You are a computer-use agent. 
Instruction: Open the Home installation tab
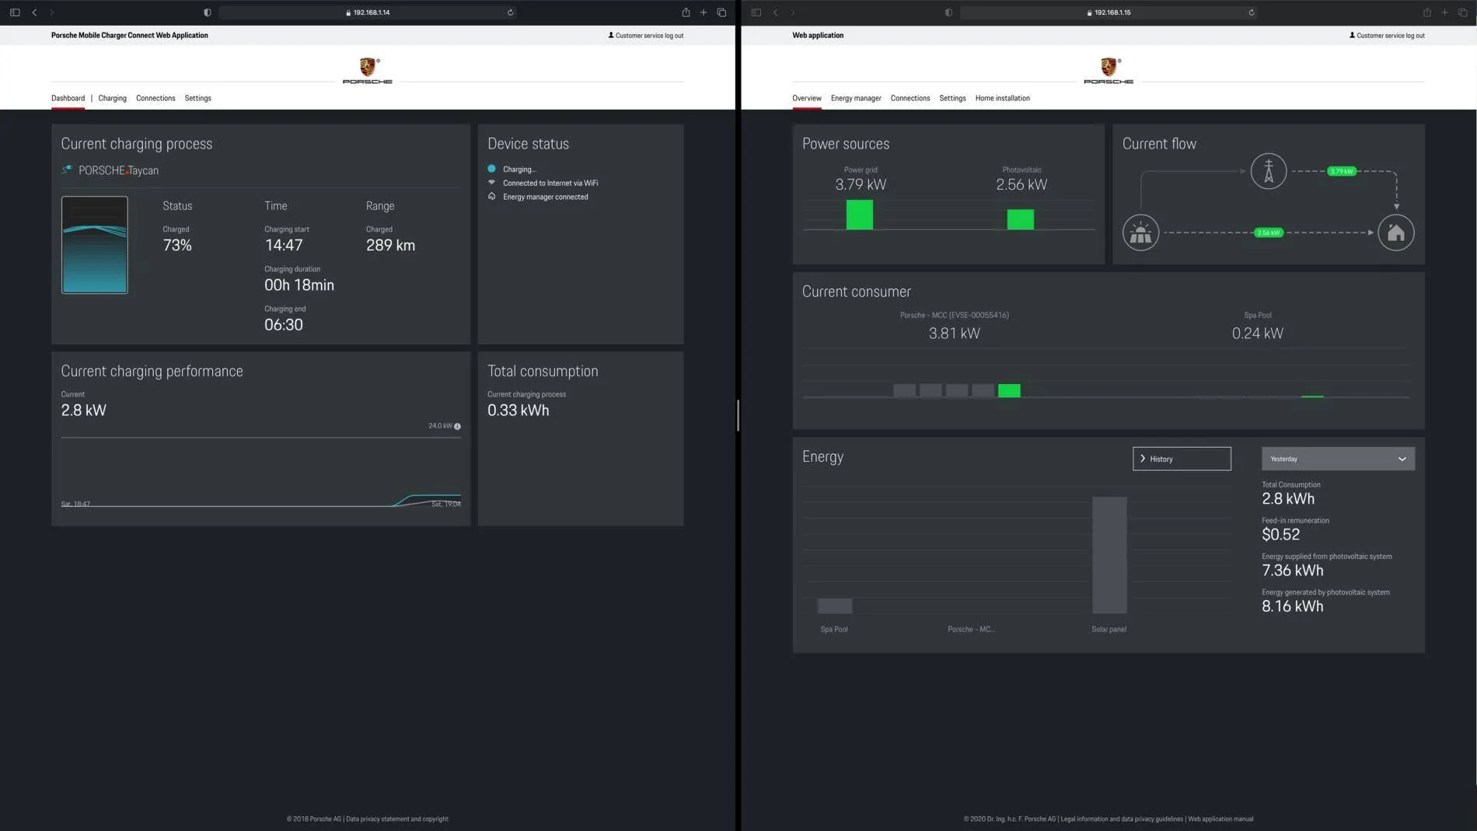tap(1002, 98)
